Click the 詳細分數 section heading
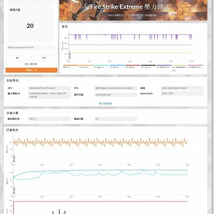Screen dimensions: 214x214 pyautogui.click(x=12, y=113)
